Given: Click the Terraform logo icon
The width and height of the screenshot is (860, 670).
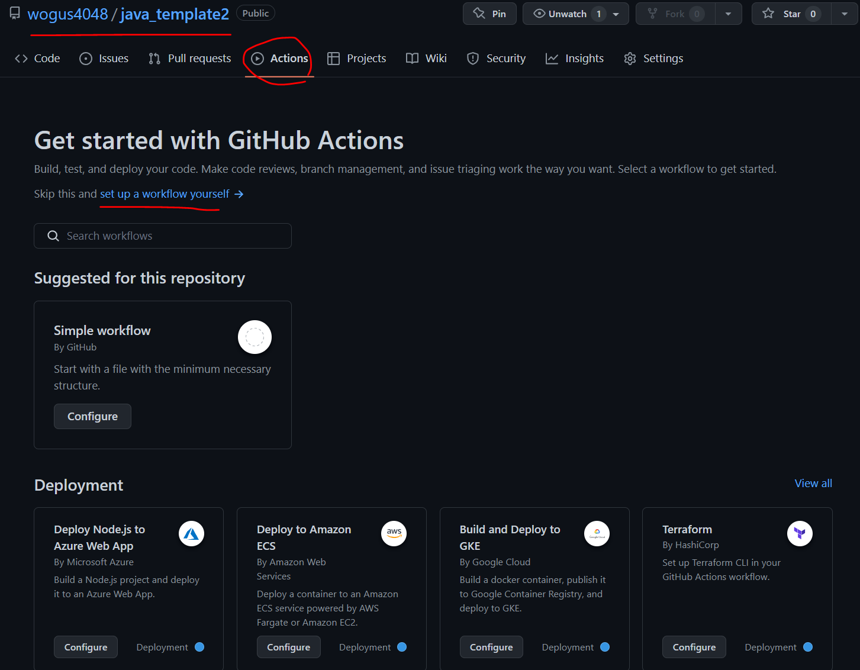Looking at the screenshot, I should click(800, 534).
